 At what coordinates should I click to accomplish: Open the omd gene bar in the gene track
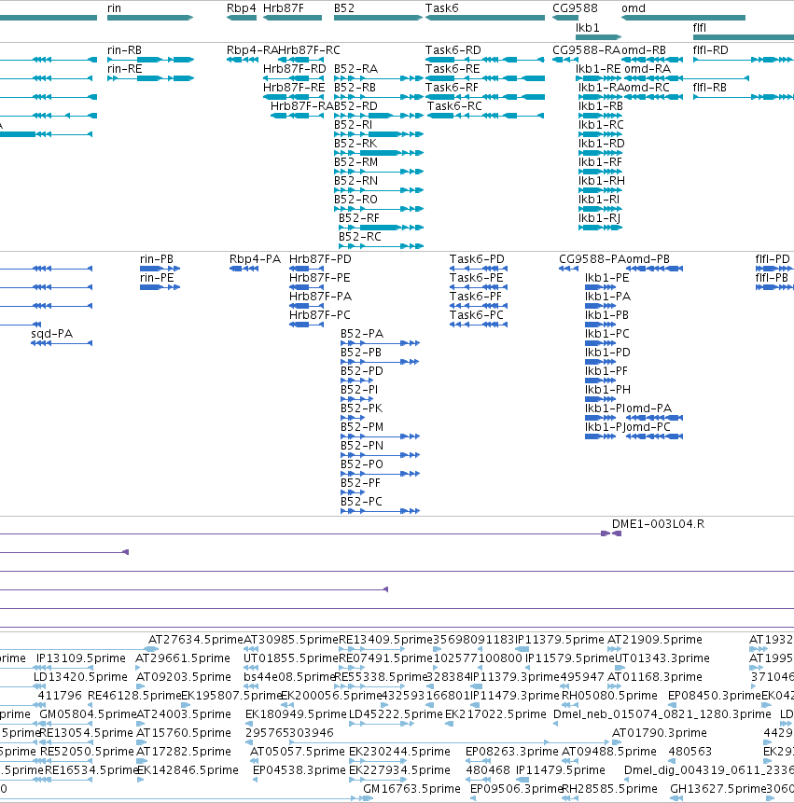(683, 18)
